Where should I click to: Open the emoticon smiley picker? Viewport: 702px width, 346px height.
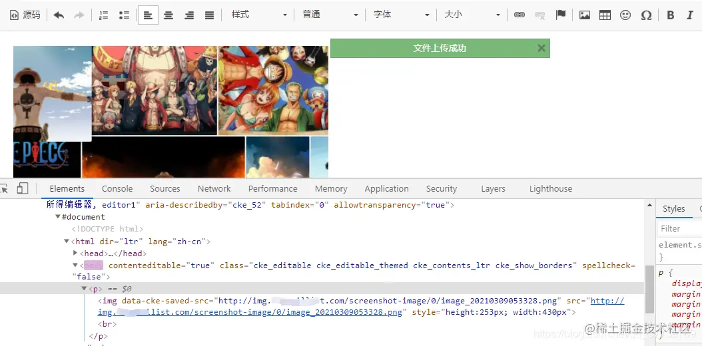pos(625,15)
